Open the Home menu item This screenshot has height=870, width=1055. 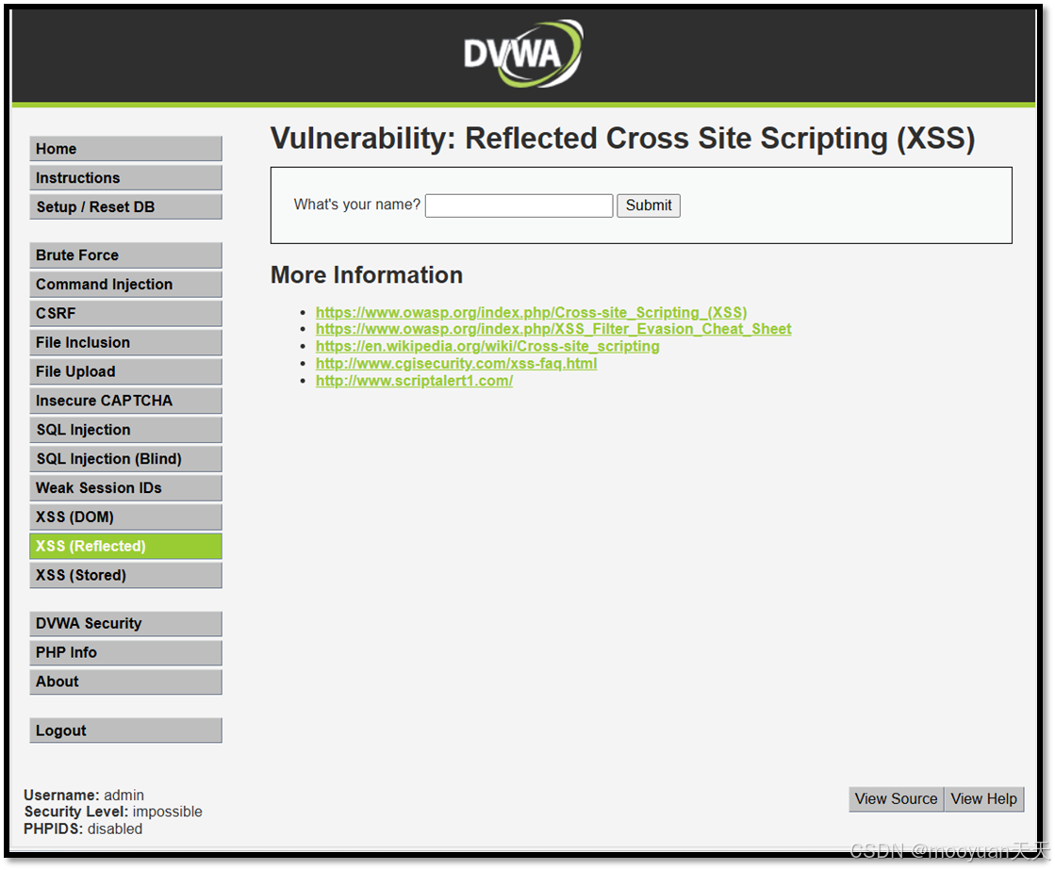125,149
